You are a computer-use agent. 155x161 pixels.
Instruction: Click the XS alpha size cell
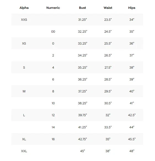(24, 43)
